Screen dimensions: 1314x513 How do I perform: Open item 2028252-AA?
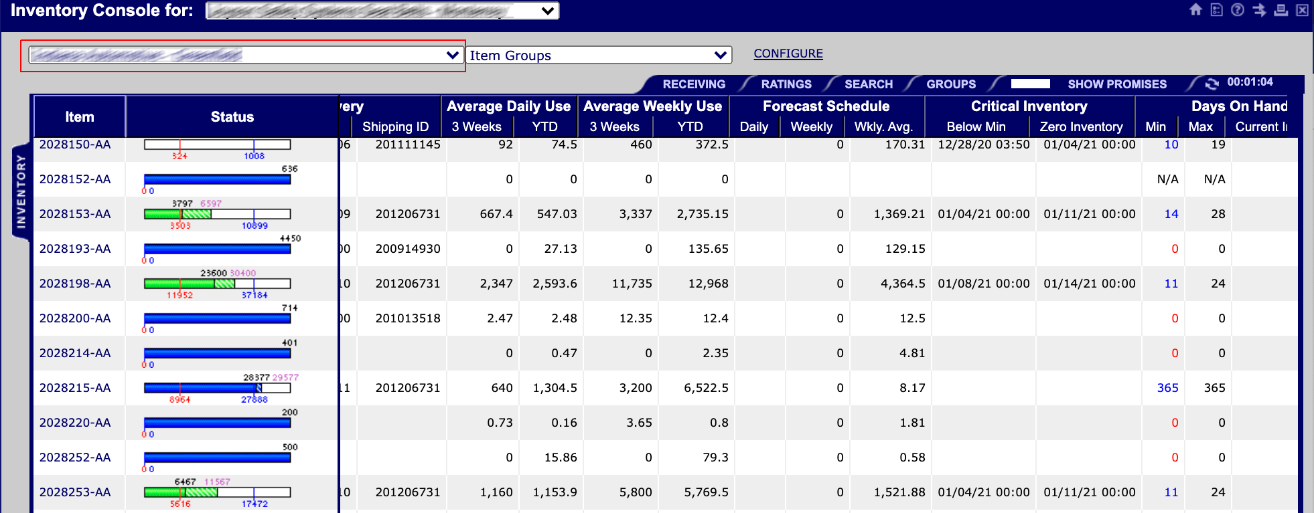pyautogui.click(x=75, y=457)
